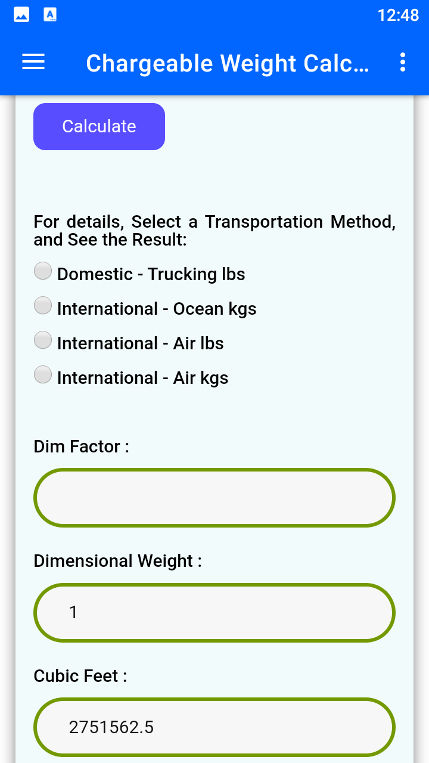
Task: Select International - Air lbs option
Action: pos(42,340)
